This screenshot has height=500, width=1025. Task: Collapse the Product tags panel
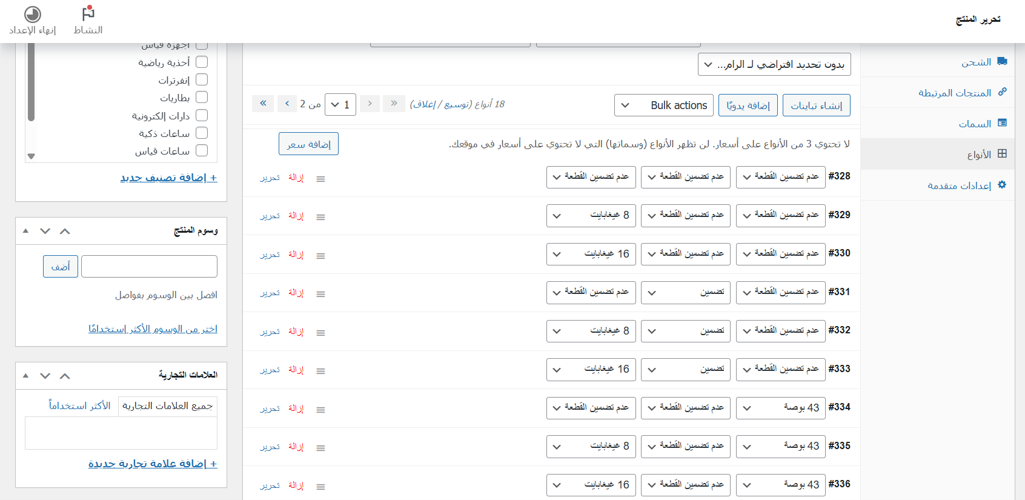[x=25, y=231]
